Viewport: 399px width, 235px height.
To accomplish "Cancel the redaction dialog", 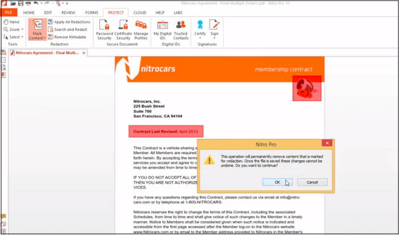I will pos(312,182).
